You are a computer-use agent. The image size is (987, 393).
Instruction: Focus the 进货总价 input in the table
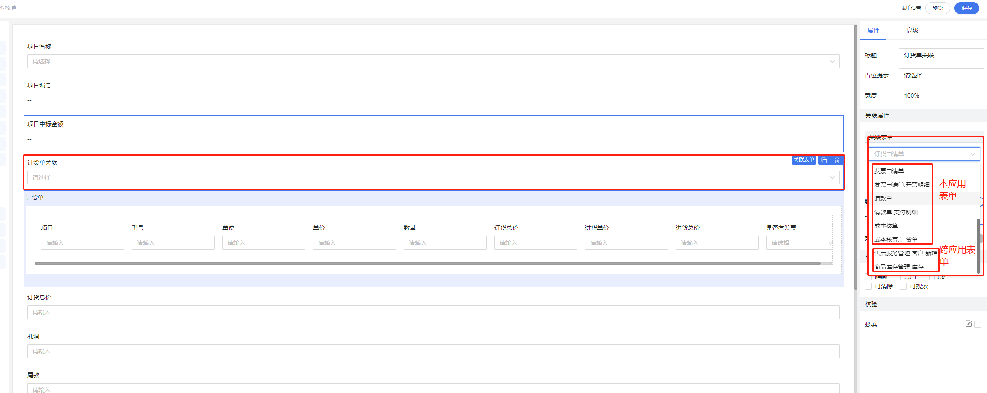717,243
